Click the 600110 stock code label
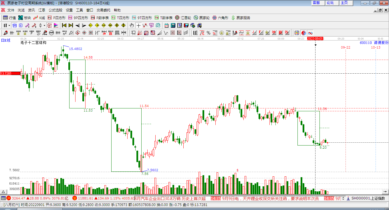 [x=366, y=43]
